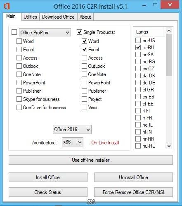Enable Skype for business checkbox

click(x=19, y=99)
